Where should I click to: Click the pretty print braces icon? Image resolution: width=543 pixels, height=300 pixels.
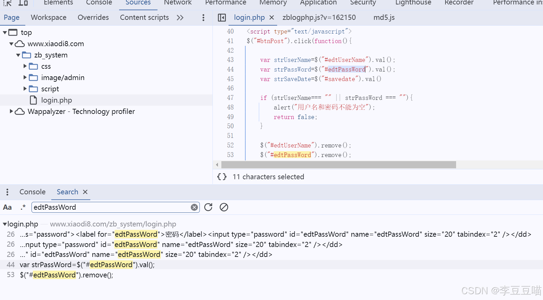point(222,177)
